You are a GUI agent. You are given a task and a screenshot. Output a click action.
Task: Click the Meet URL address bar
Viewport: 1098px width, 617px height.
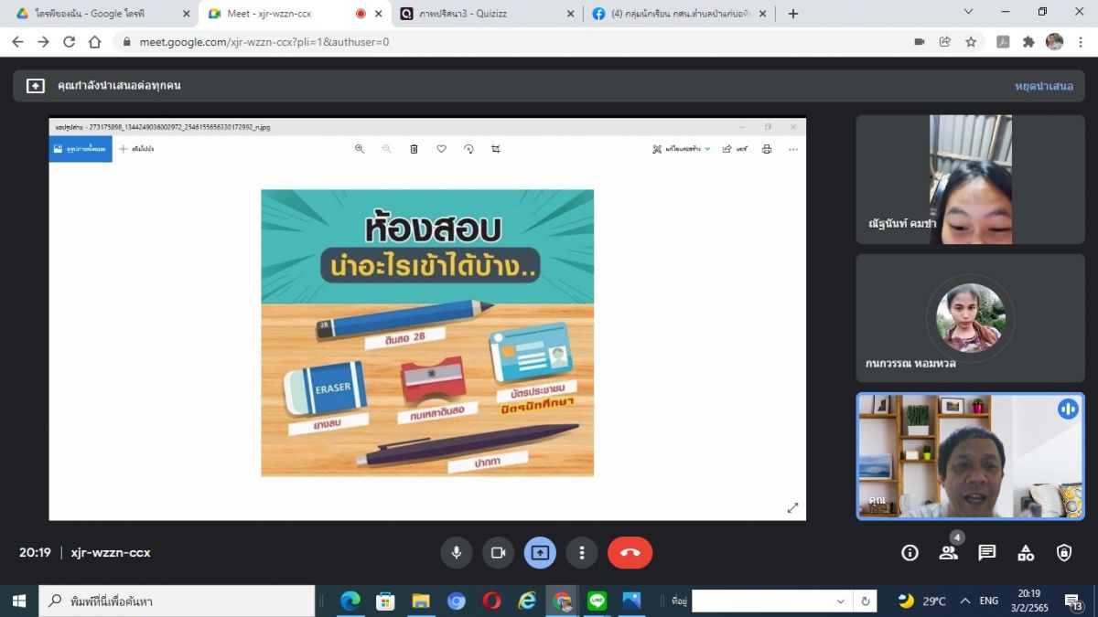(x=457, y=42)
